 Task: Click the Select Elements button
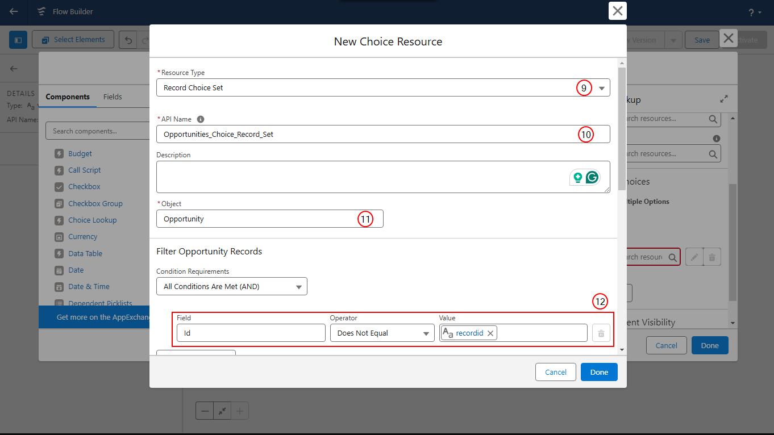click(x=73, y=39)
